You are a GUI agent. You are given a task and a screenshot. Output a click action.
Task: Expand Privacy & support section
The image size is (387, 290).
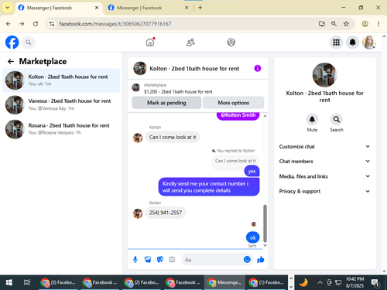pos(324,191)
